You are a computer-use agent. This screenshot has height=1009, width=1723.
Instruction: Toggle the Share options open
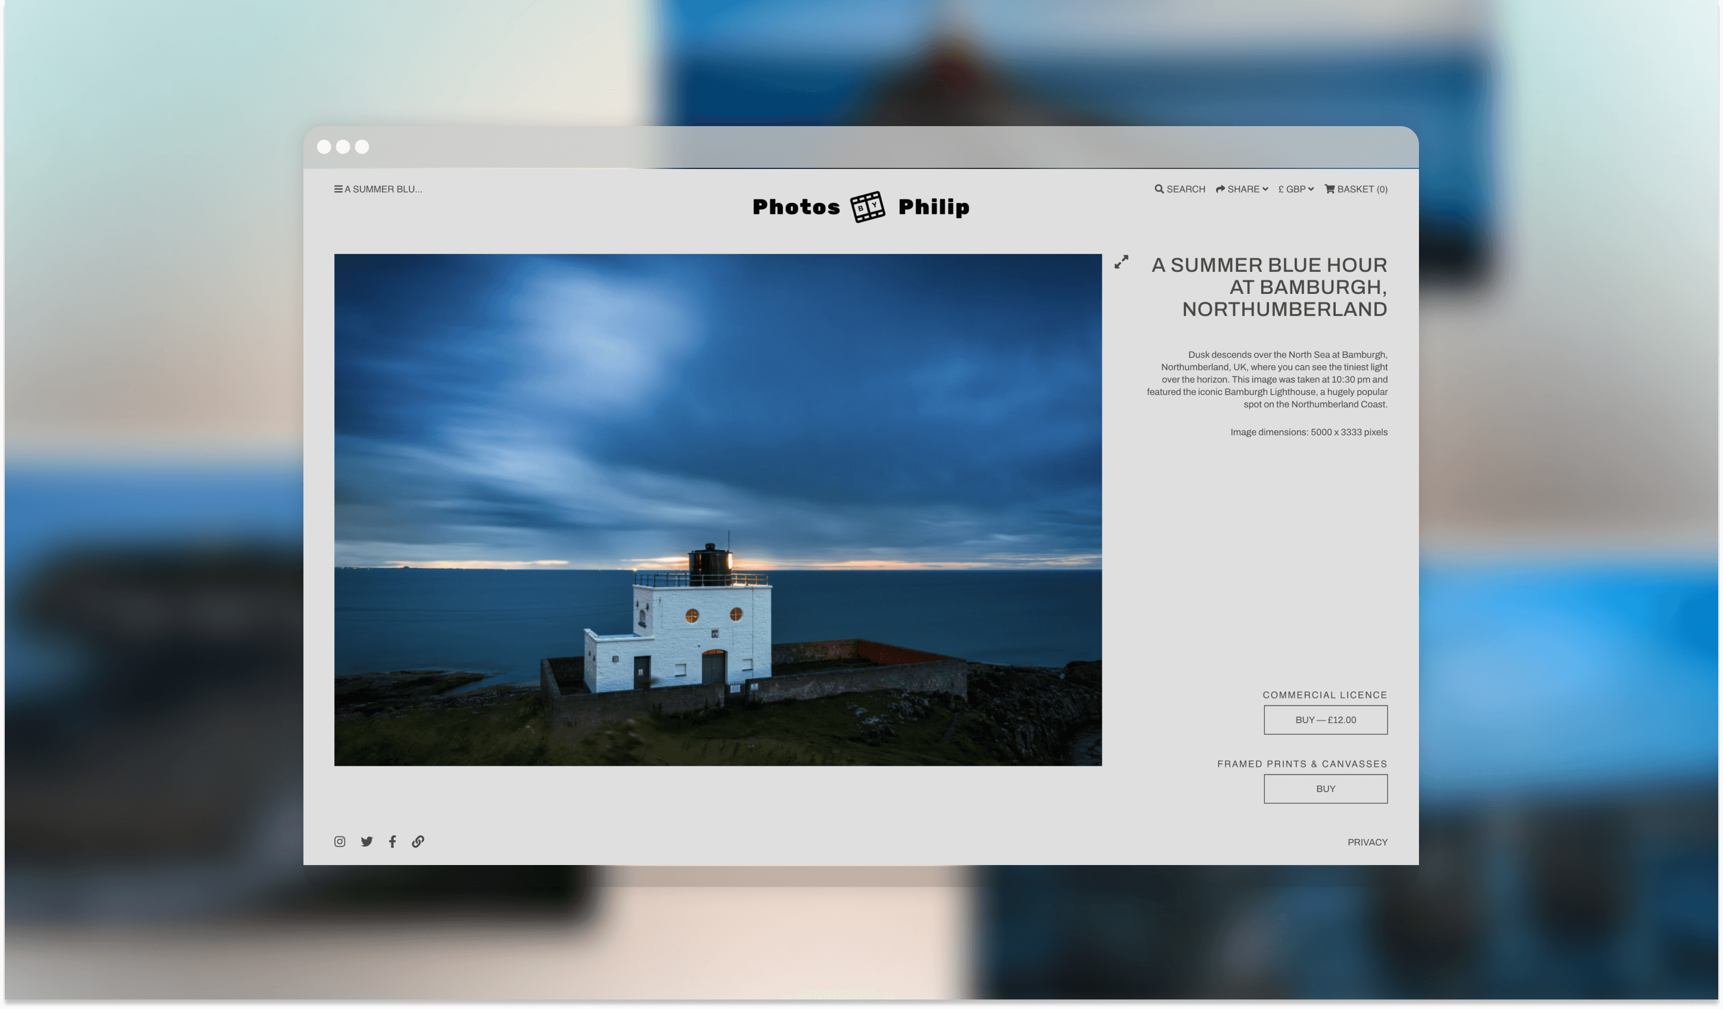1242,189
